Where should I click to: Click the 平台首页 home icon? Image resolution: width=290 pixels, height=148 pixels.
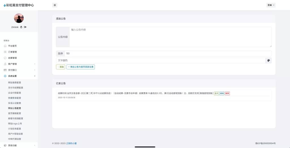pyautogui.click(x=5, y=46)
